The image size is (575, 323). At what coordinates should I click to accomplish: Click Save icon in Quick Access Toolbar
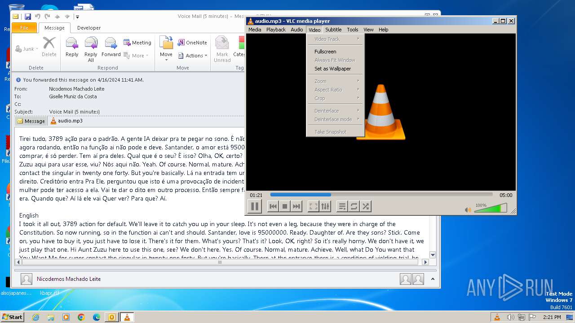[x=28, y=17]
